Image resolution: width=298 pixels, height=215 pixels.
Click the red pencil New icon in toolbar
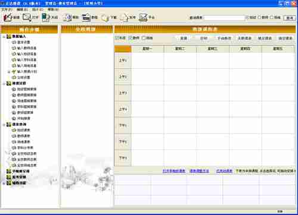pos(8,17)
